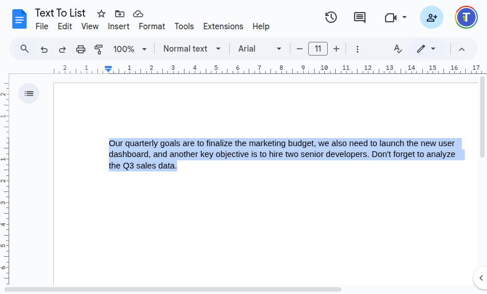Star the Text To List document
The image size is (487, 294).
101,14
